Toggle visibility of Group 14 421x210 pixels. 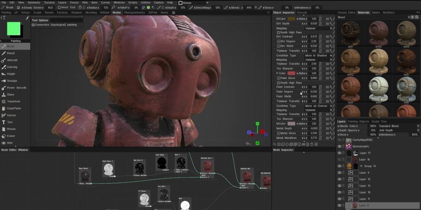(339, 166)
